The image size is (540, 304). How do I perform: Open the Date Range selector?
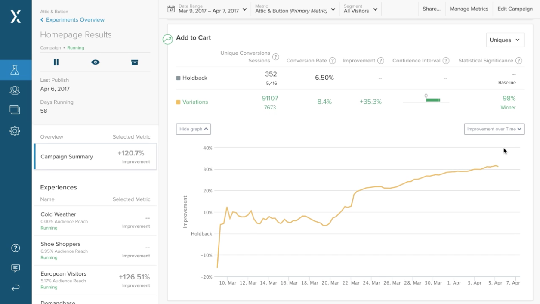(207, 9)
